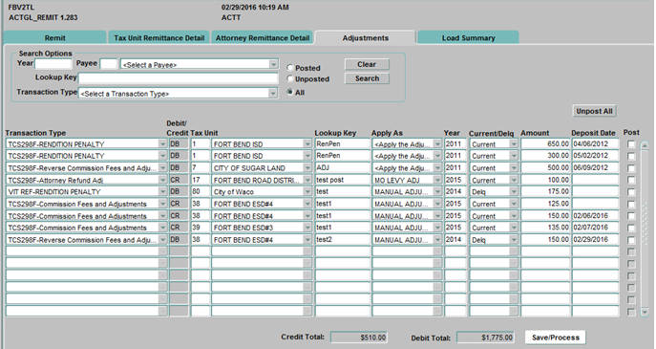The height and width of the screenshot is (349, 656).
Task: Click the test2 lookup key cell
Action: tap(342, 240)
